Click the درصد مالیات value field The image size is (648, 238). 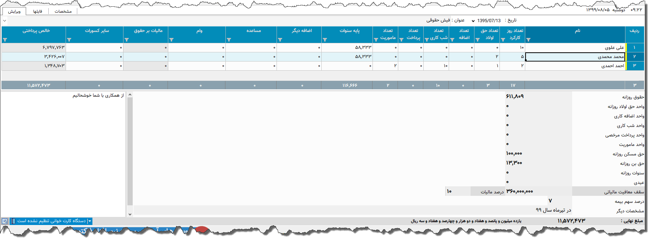458,191
